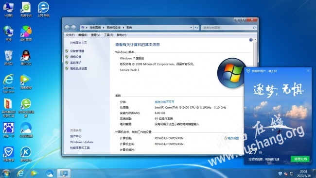Select the 64 位操作系统 value
The width and height of the screenshot is (316, 178).
pos(164,119)
